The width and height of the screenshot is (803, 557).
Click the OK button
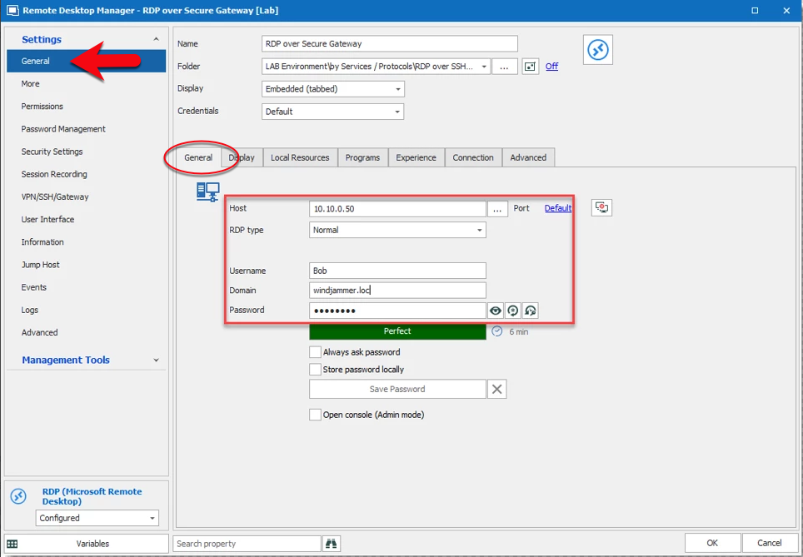pos(712,543)
